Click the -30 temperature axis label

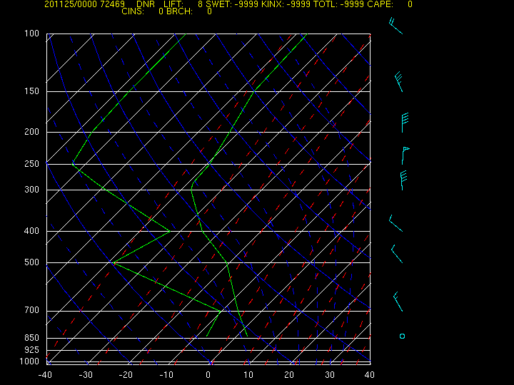pos(86,375)
